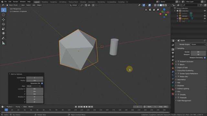This screenshot has height=116, width=207.
Task: Click the timeline End frame field
Action: click(163, 107)
